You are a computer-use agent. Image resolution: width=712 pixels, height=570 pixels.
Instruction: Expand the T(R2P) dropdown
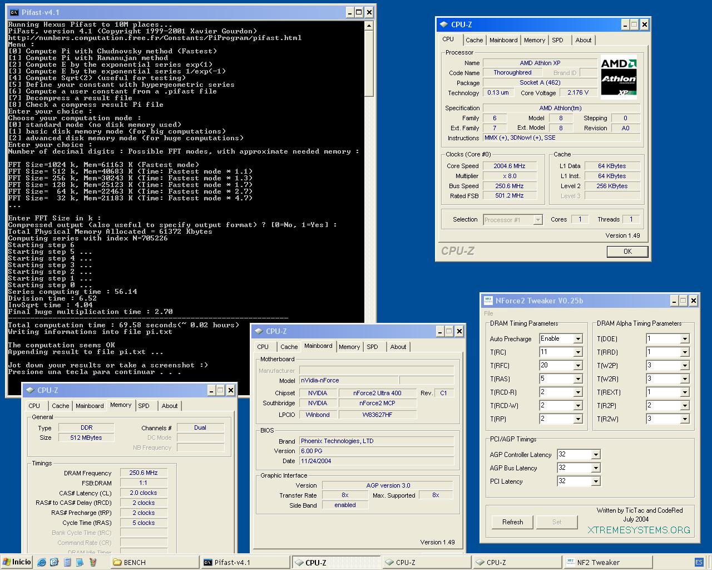click(685, 406)
